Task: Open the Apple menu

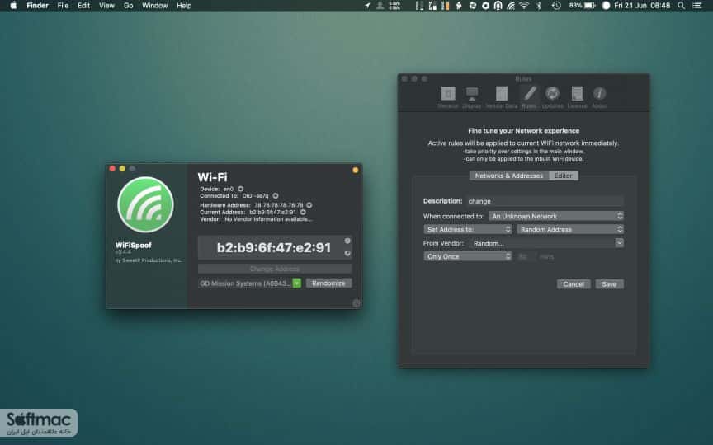Action: (14, 6)
